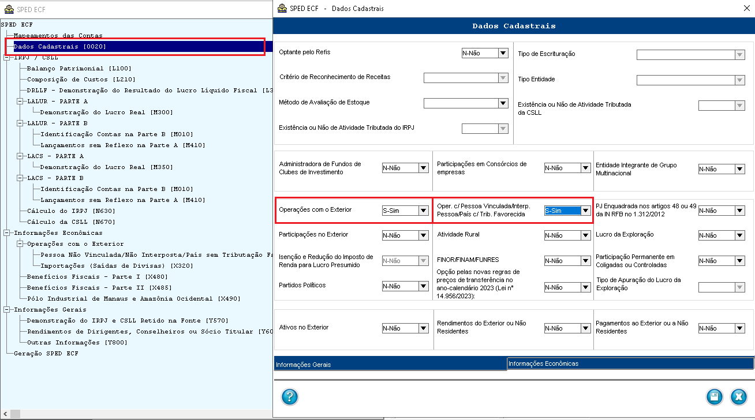Open Partidos Políticos dropdown
Screen dimensions: 755x420
(424, 286)
